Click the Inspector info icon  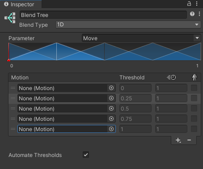pos(6,4)
